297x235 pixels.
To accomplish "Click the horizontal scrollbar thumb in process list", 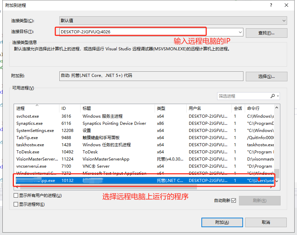I will (x=109, y=187).
